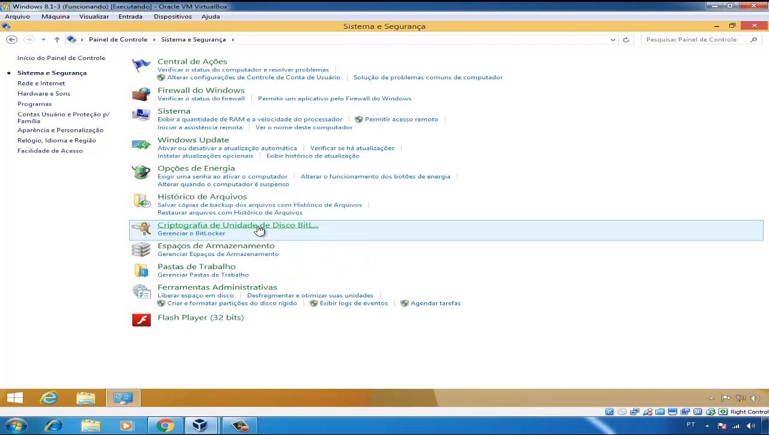Open Google Chrome from the host taskbar
Screen dimensions: 769x435
[x=165, y=426]
